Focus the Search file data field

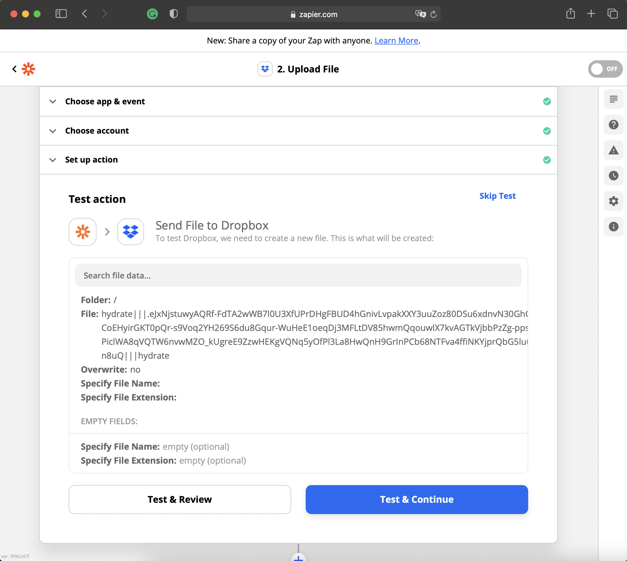pyautogui.click(x=298, y=275)
